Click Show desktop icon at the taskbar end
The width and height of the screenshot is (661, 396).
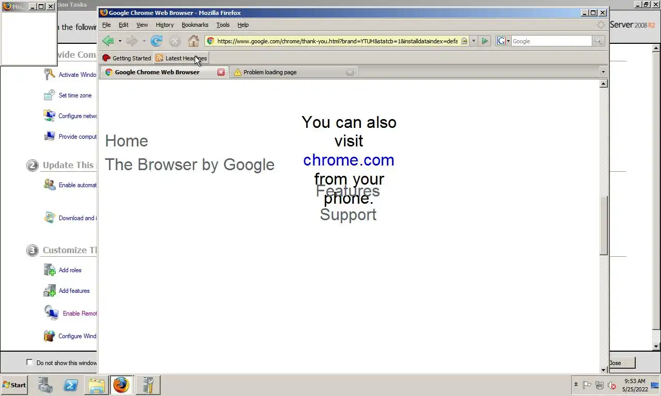[655, 385]
